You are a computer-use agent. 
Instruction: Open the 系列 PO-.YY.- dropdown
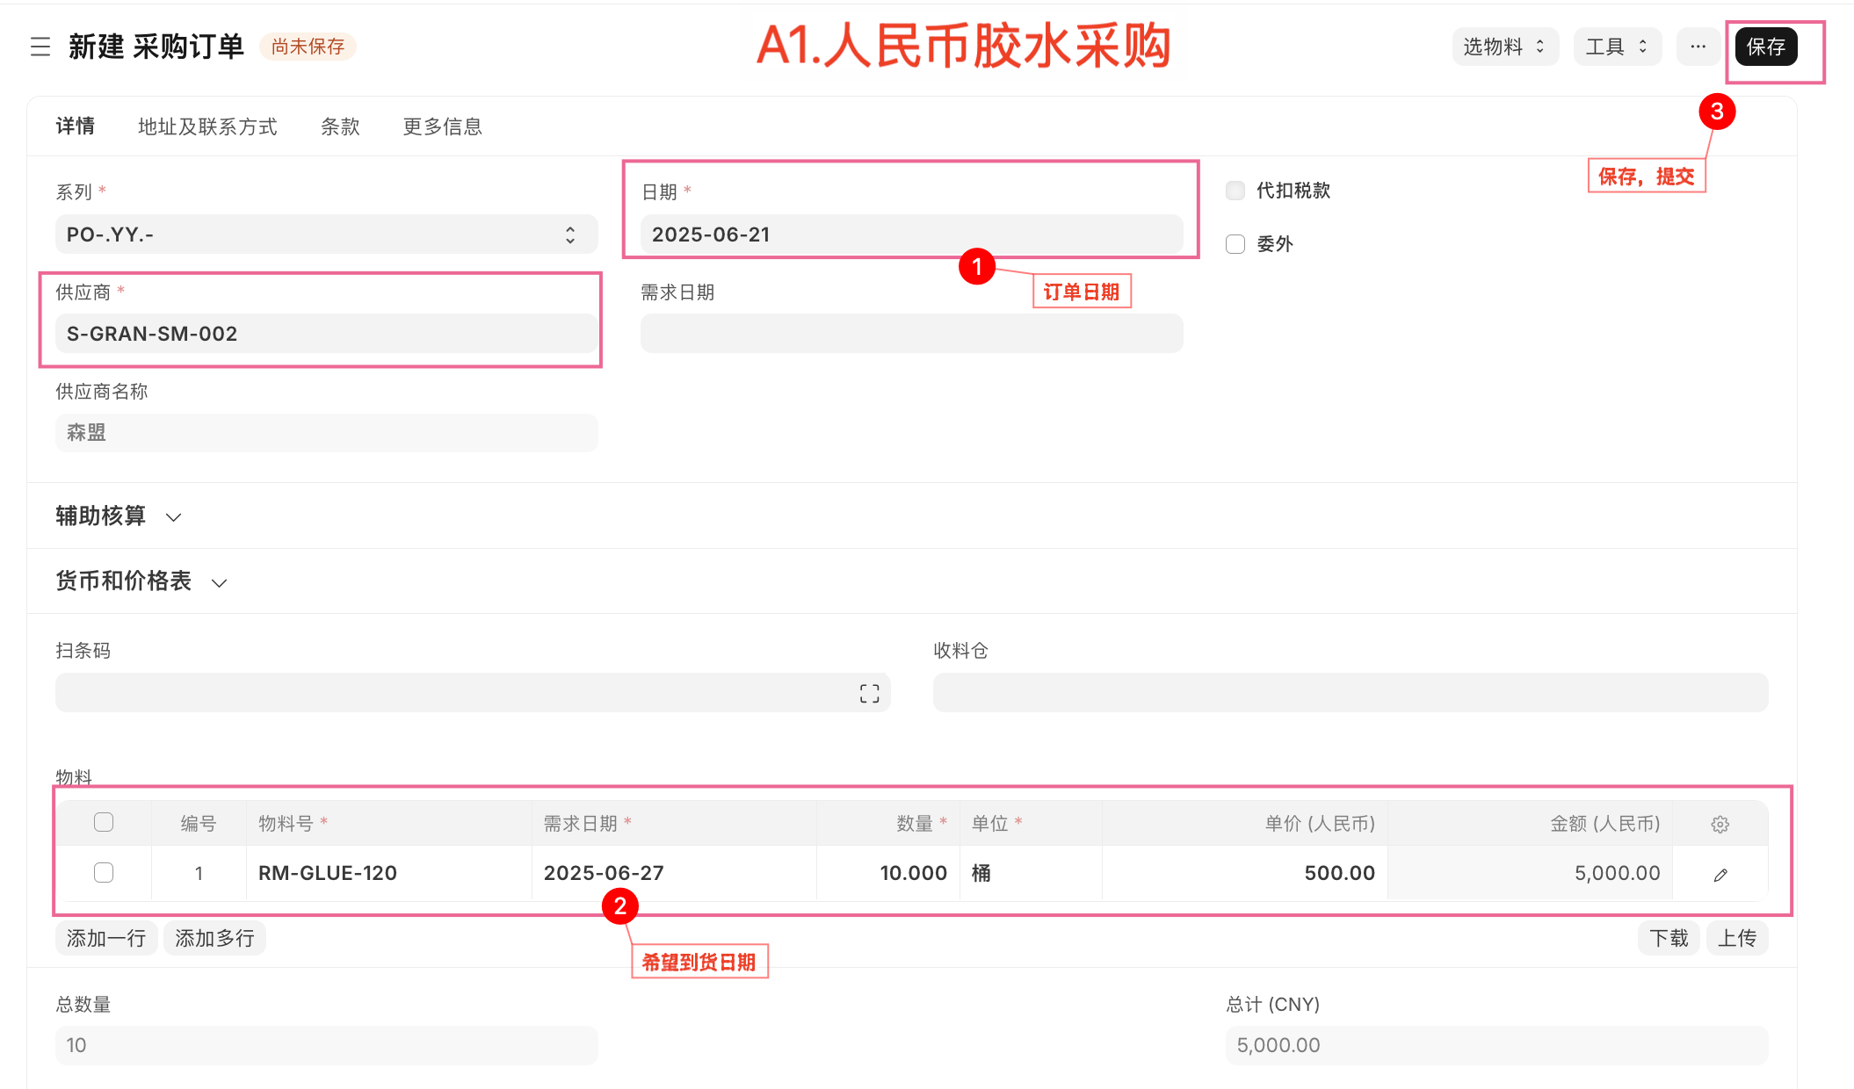click(x=326, y=234)
